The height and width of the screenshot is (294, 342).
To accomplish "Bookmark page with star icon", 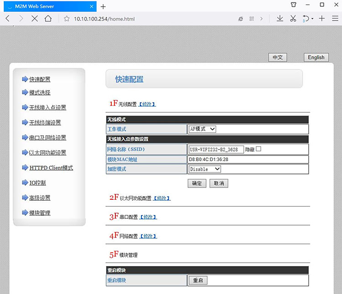I will click(x=67, y=19).
